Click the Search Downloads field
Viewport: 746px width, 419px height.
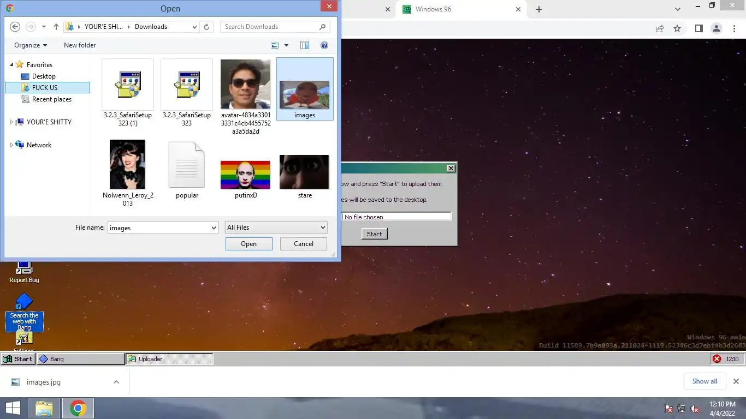(x=275, y=27)
